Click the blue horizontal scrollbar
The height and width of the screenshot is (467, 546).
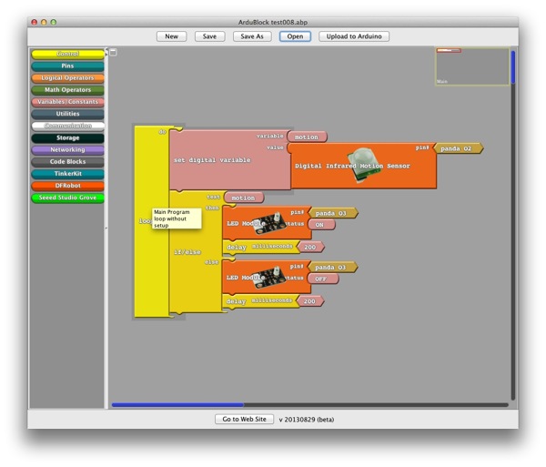[x=177, y=404]
